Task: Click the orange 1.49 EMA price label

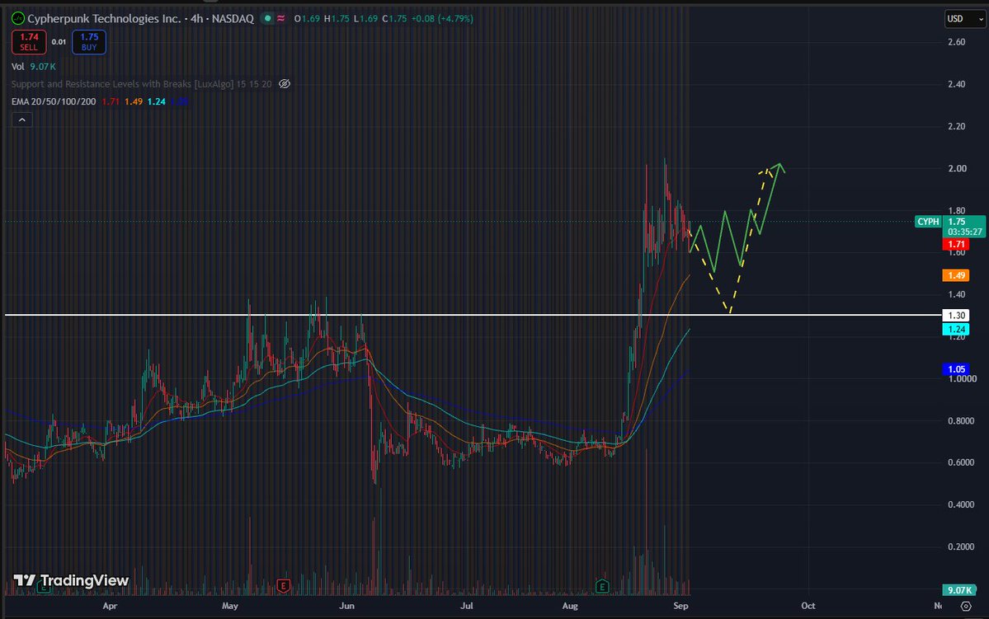Action: [956, 275]
